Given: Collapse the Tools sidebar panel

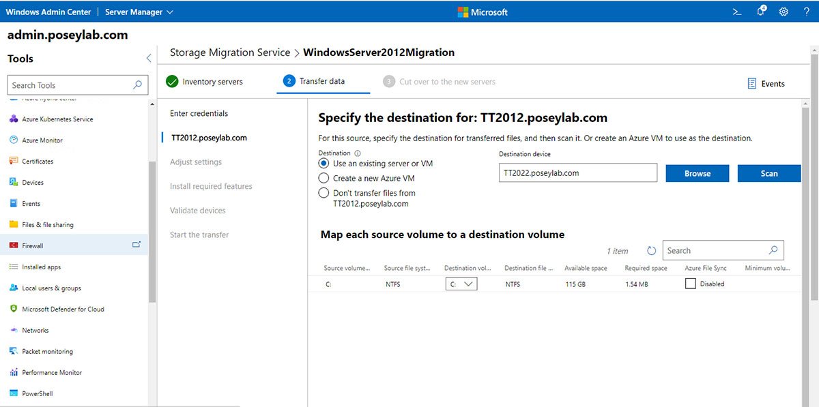Looking at the screenshot, I should pos(149,59).
